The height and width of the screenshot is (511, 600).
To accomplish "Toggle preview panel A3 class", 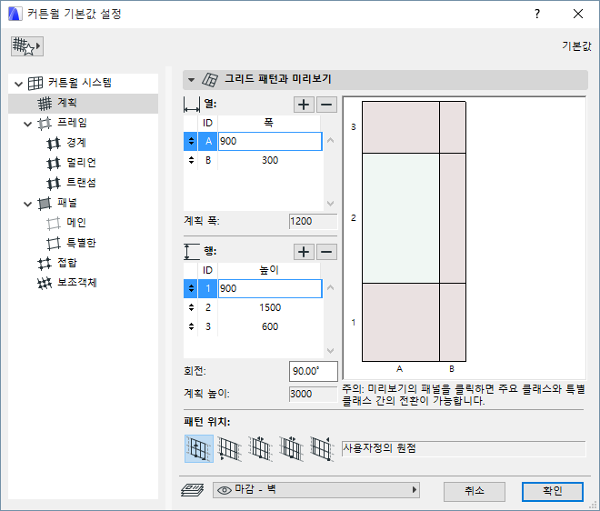I will 401,127.
